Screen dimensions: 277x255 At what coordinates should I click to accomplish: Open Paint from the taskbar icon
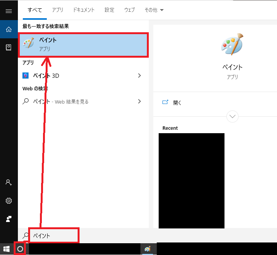point(148,249)
